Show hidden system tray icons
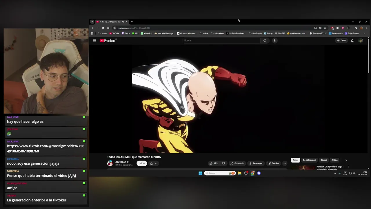This screenshot has height=209, width=371. pyautogui.click(x=335, y=173)
